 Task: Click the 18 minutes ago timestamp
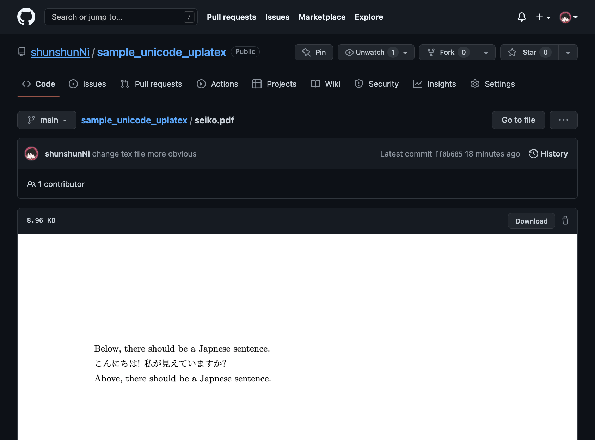click(x=492, y=154)
